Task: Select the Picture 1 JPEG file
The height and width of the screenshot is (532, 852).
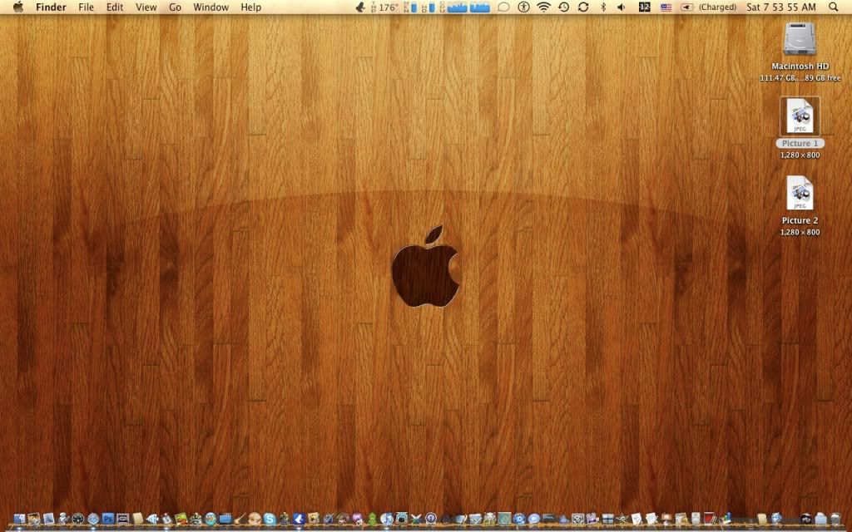Action: tap(800, 116)
